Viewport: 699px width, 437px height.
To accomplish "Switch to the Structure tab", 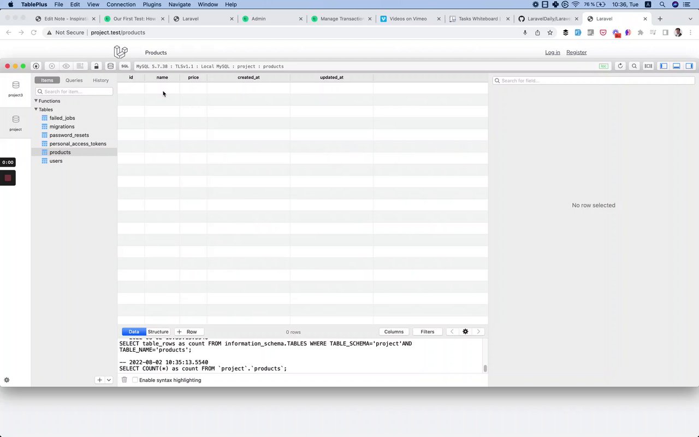I will click(x=158, y=332).
